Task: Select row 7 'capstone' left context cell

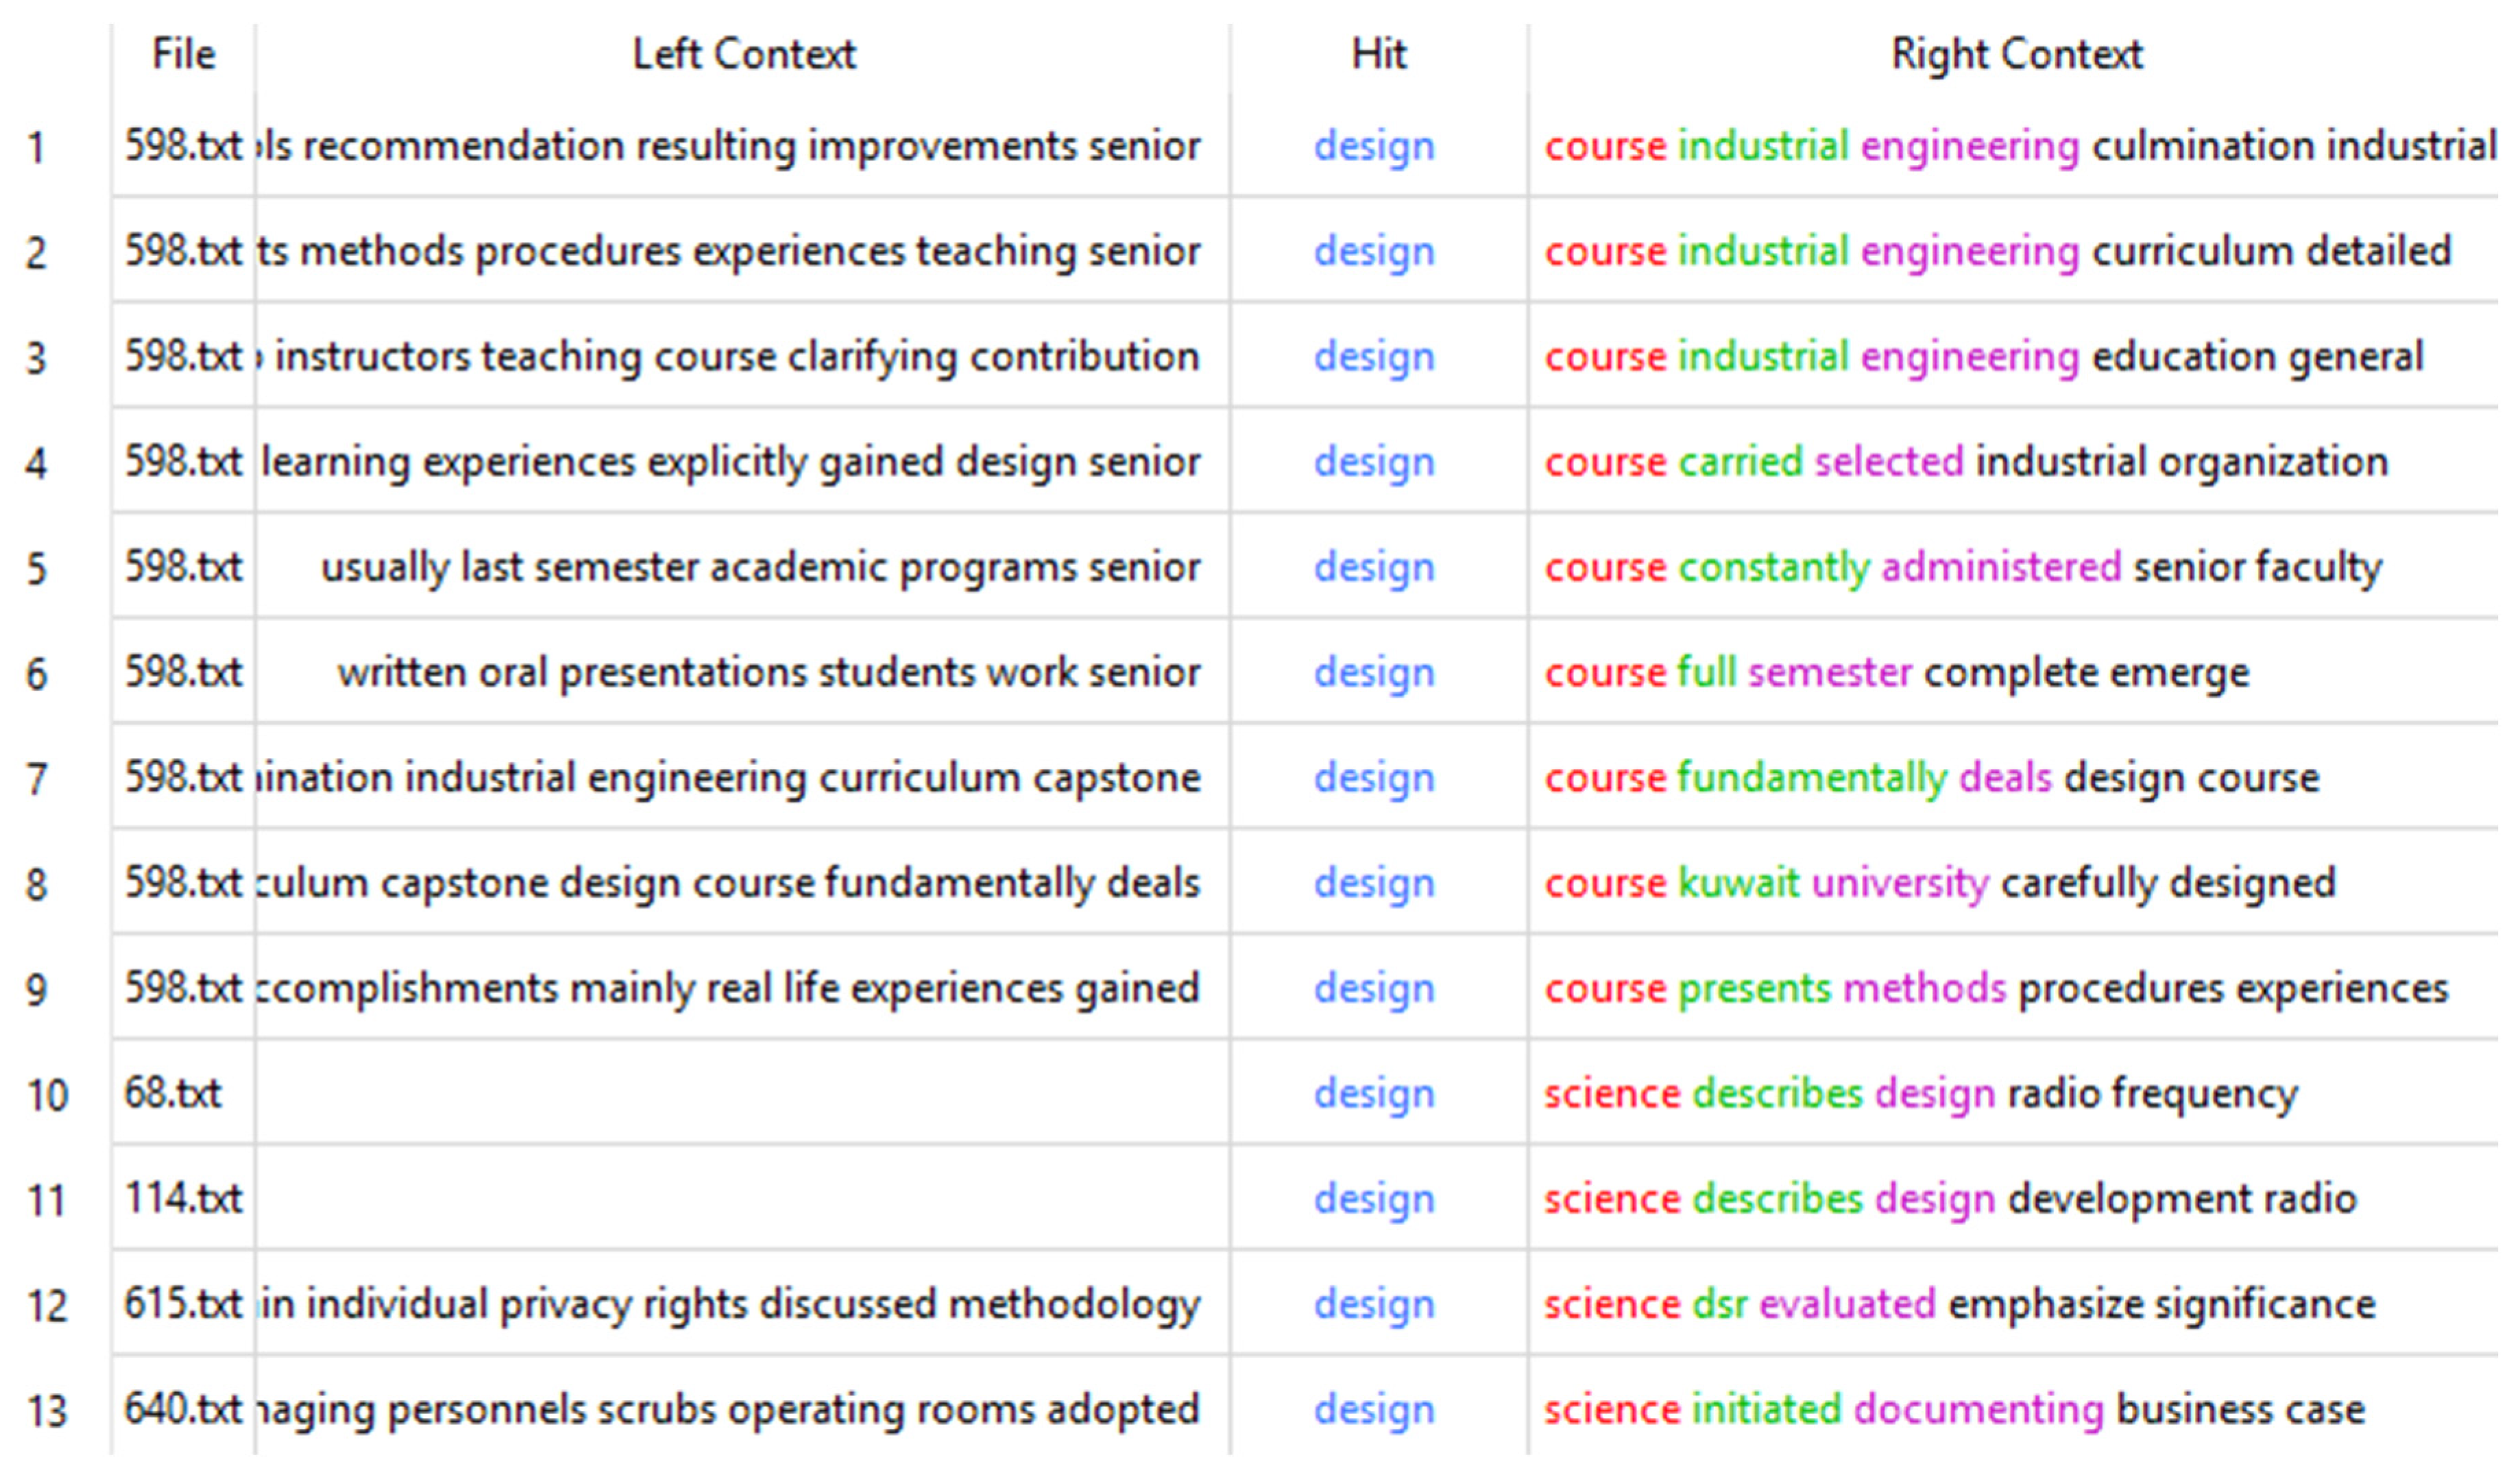Action: (x=1115, y=778)
